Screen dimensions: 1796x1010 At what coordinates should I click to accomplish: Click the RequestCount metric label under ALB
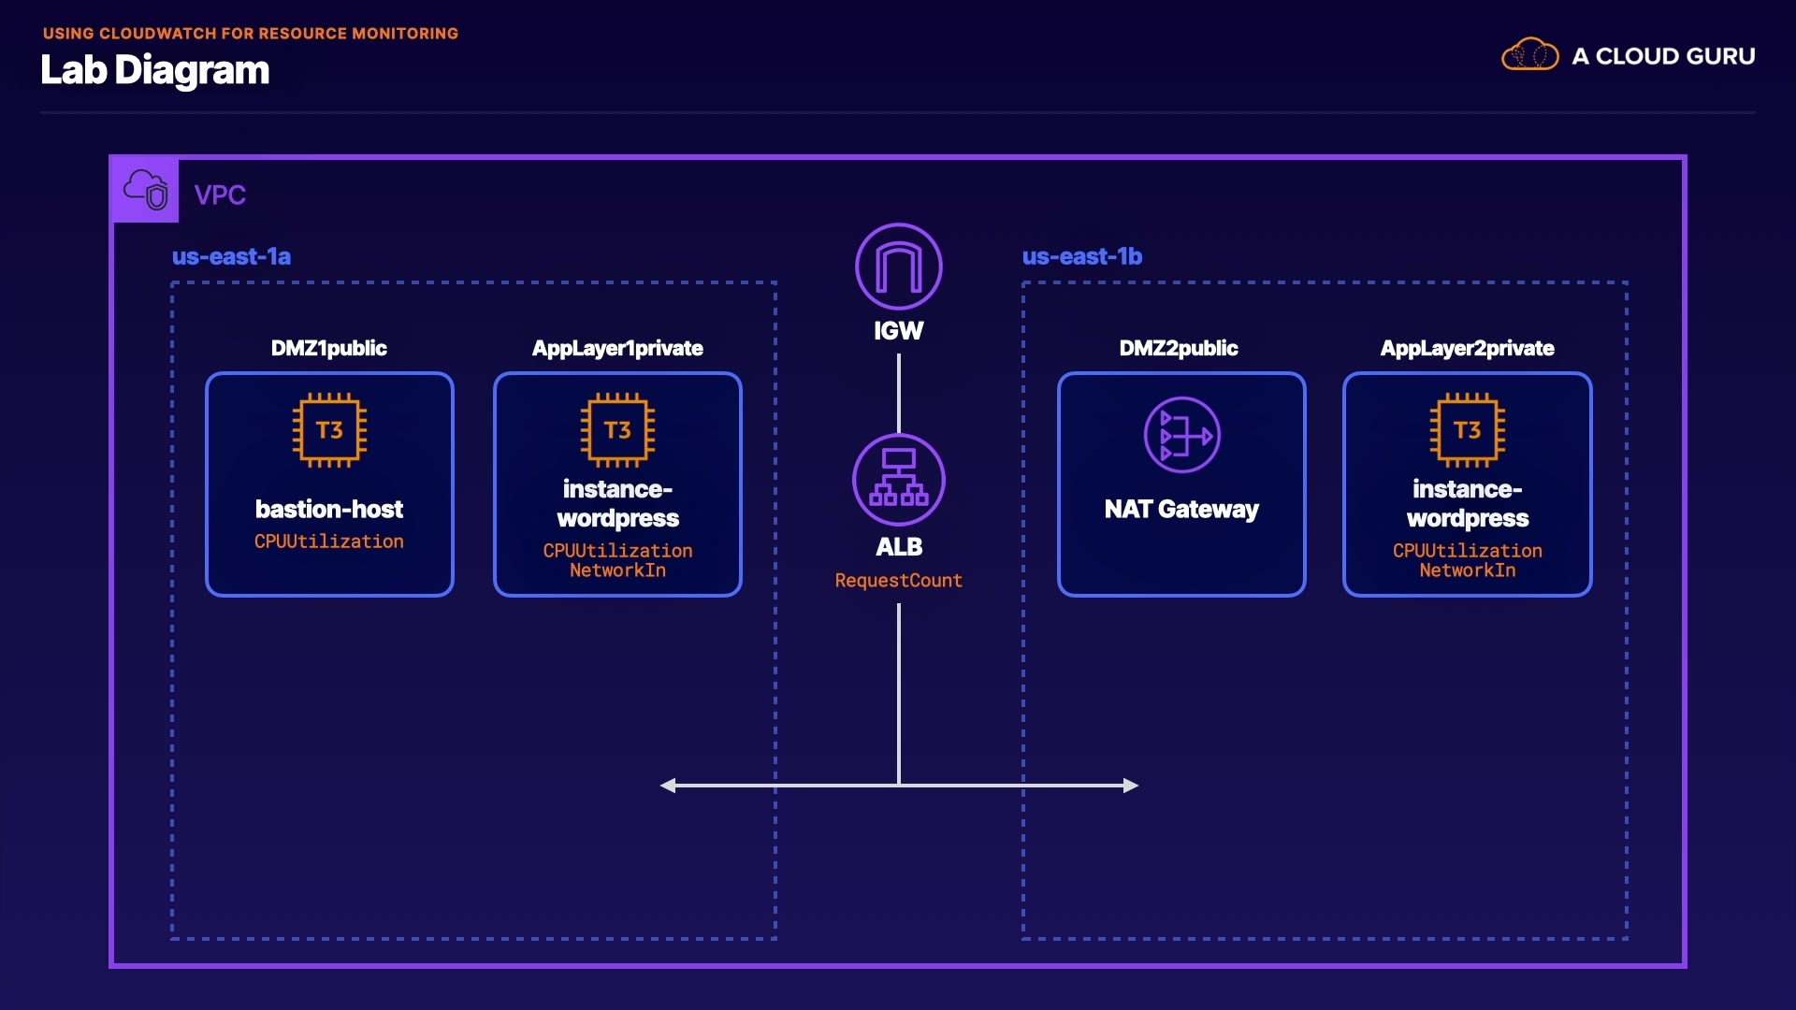point(898,581)
